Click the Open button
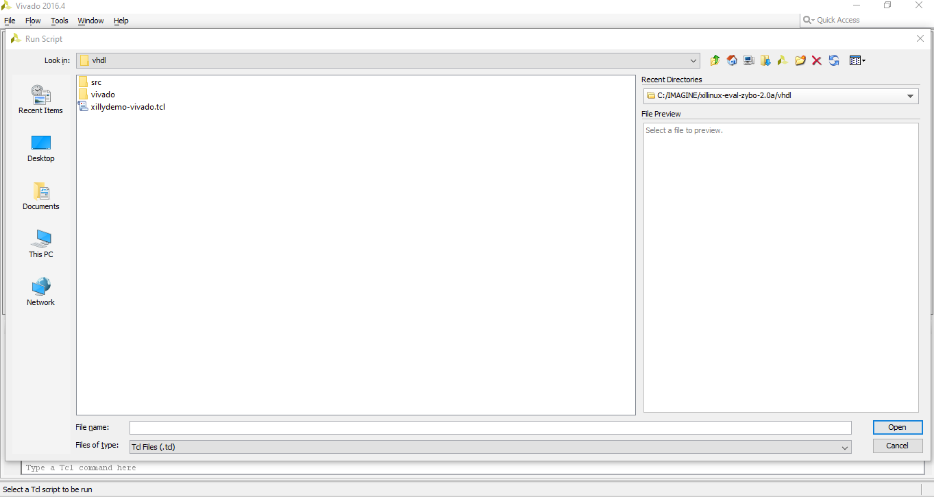Viewport: 934px width, 497px height. point(897,427)
